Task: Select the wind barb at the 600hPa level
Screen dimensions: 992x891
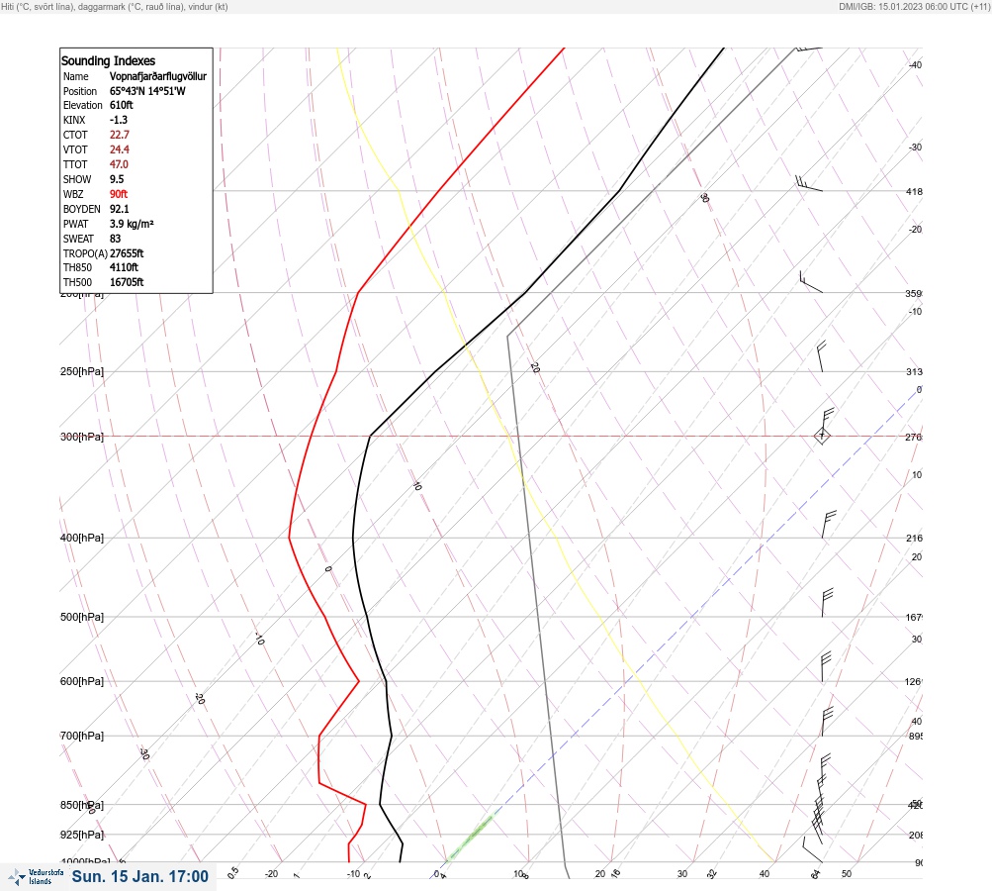Action: [826, 667]
